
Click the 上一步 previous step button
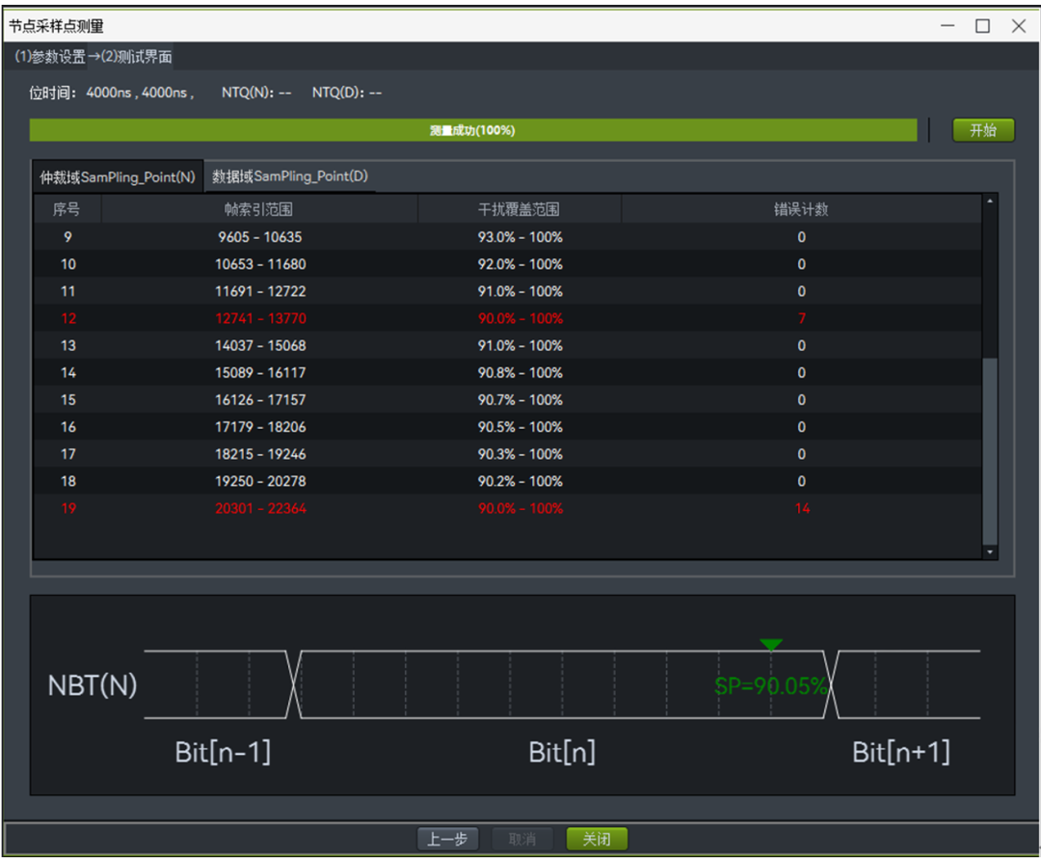tap(447, 839)
